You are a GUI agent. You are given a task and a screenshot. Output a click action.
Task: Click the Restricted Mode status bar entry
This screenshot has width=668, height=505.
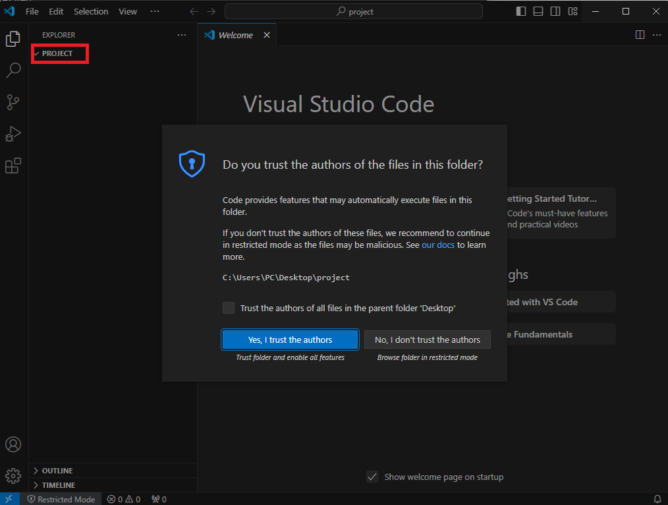click(x=61, y=499)
